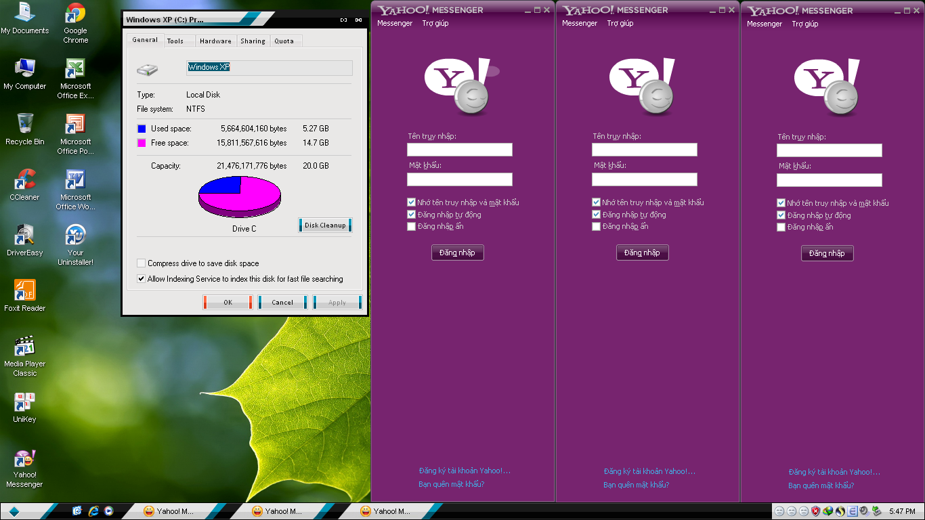Uncheck Đăng nhập tự động in right Yahoo window
This screenshot has width=925, height=520.
[x=781, y=215]
